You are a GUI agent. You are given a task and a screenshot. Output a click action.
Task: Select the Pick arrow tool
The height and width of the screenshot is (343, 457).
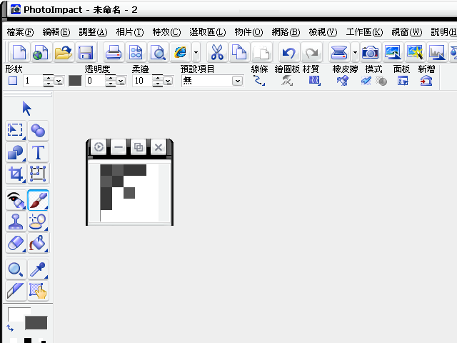(26, 109)
